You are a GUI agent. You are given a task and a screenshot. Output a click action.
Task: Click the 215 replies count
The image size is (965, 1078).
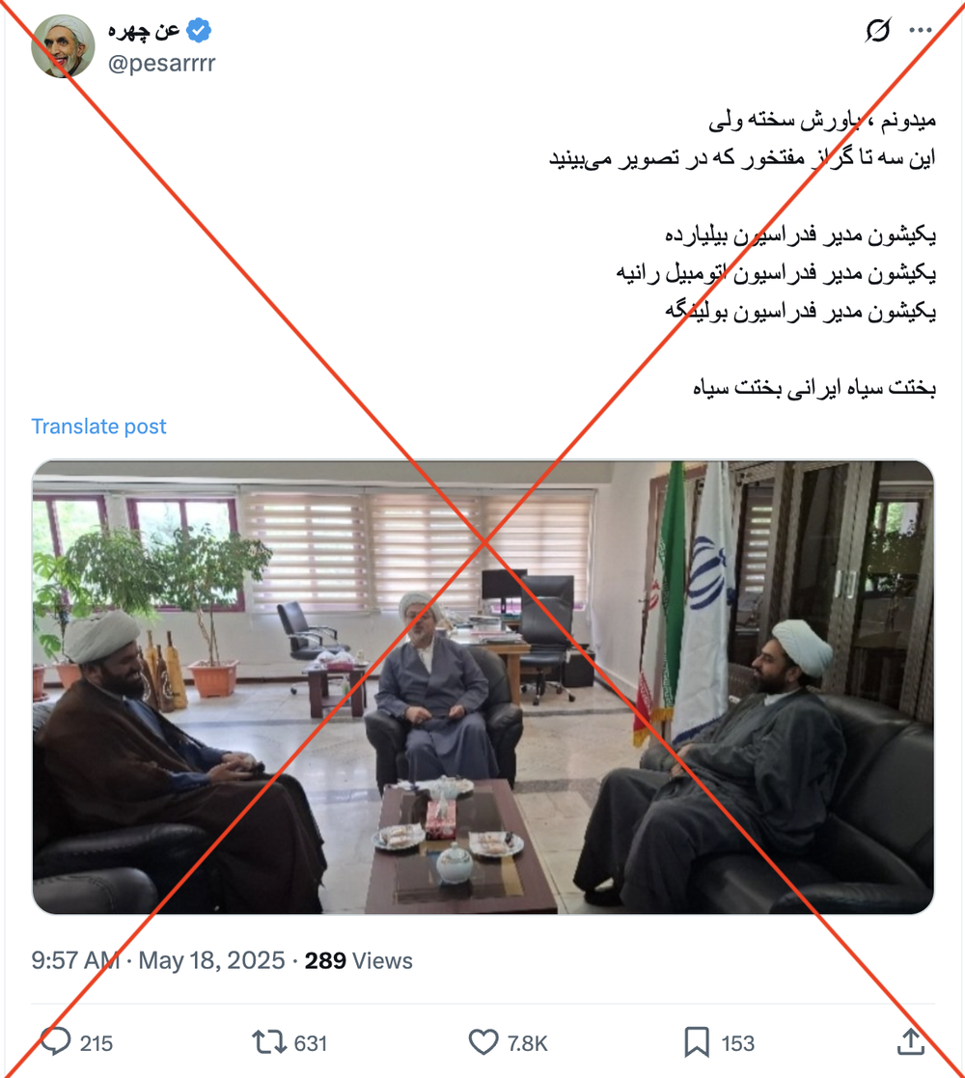(x=96, y=1043)
